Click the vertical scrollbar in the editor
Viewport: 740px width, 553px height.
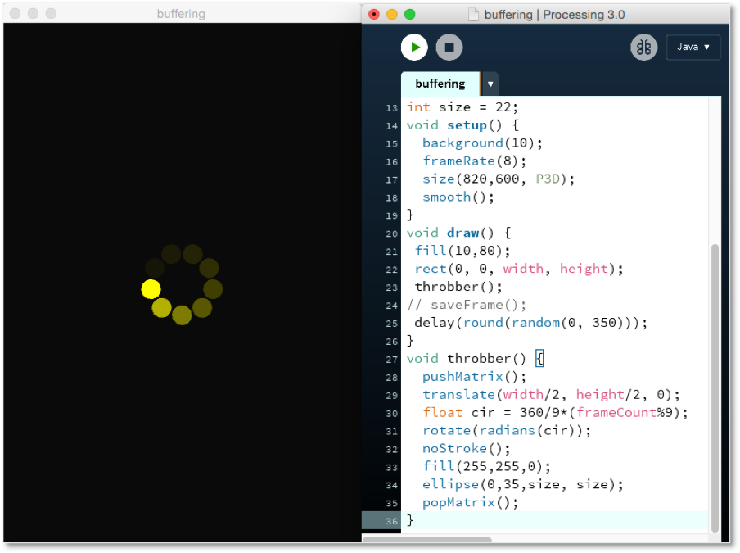715,388
